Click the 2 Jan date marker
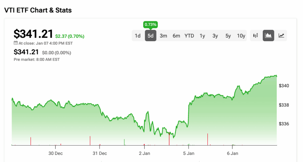The image size is (303, 162). click(144, 153)
